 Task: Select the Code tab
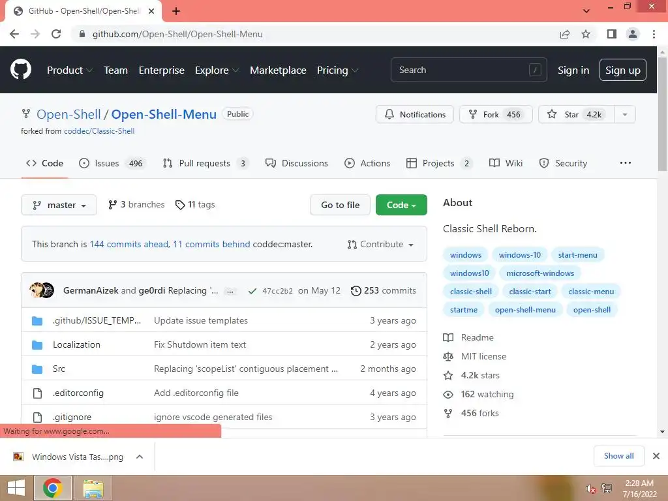pos(44,163)
